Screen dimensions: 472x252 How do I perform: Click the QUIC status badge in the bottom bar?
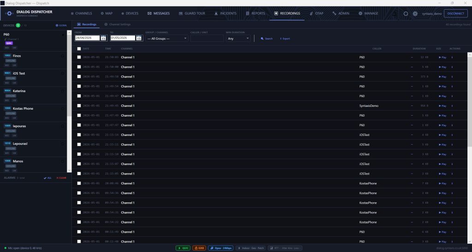[x=183, y=248]
